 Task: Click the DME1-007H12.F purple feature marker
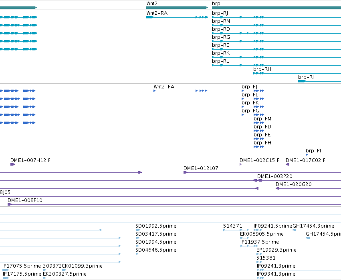tap(12, 164)
